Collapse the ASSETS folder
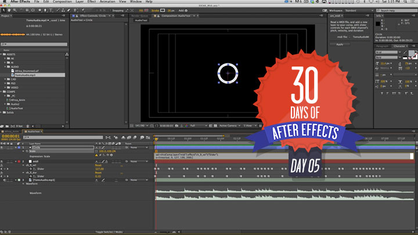 (x=1, y=54)
